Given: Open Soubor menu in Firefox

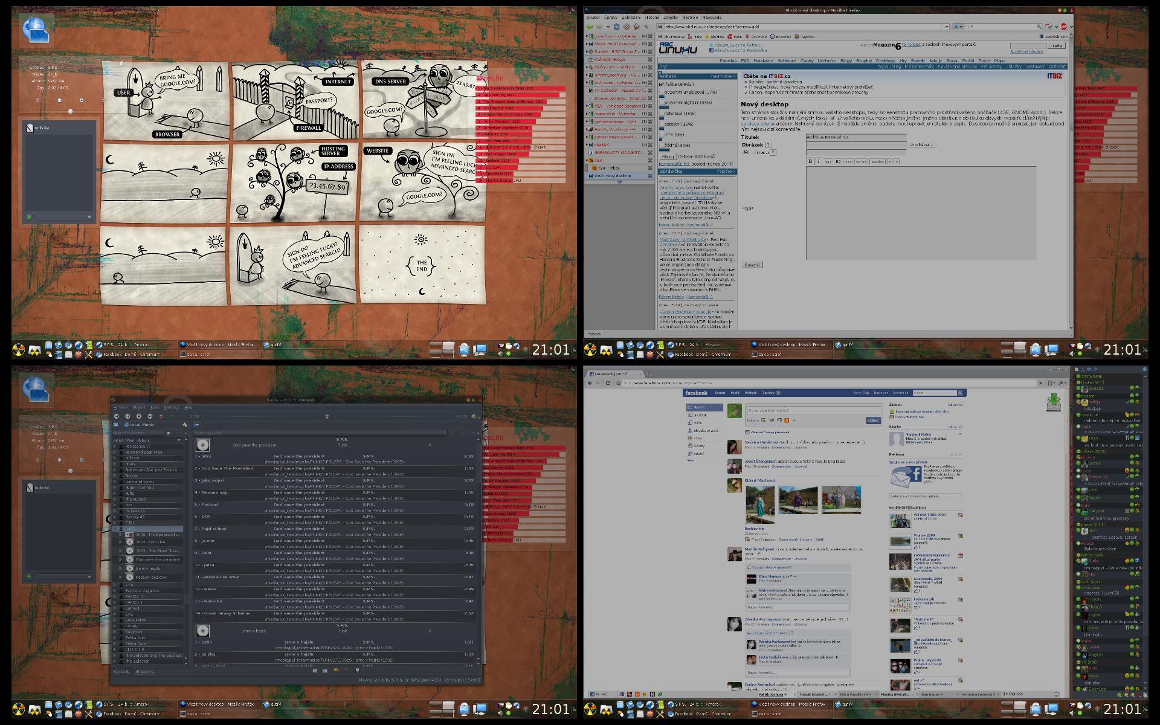Looking at the screenshot, I should coord(593,18).
